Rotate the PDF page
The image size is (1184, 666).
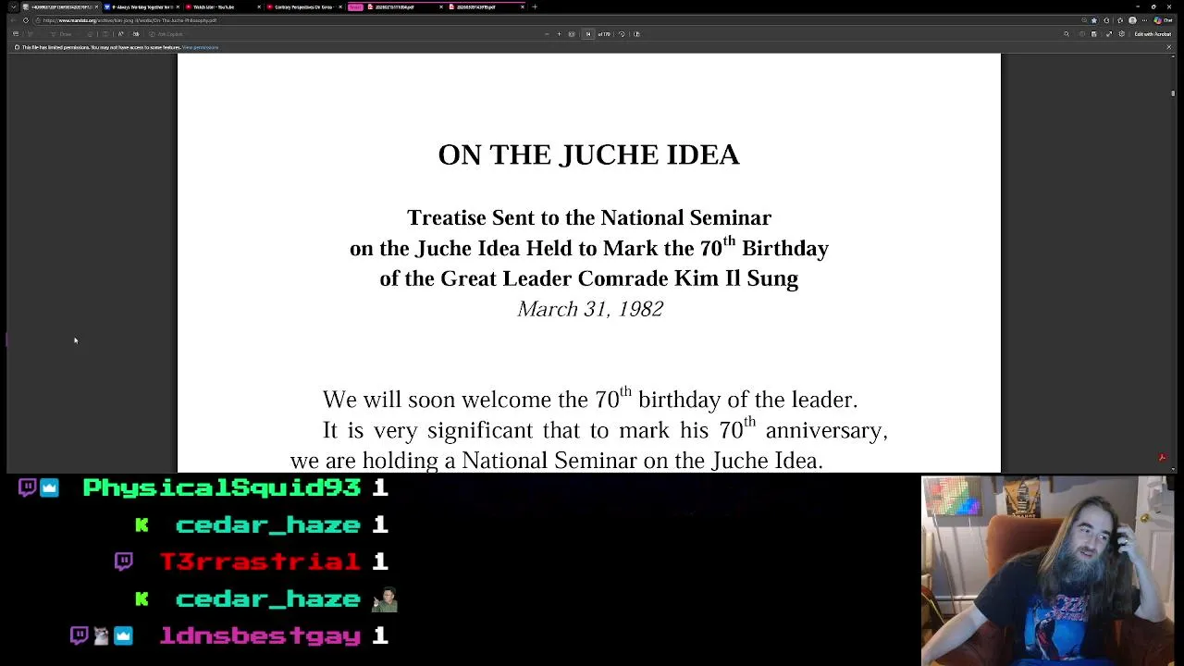[x=622, y=34]
